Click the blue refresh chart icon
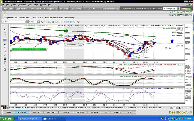The height and width of the screenshot is (121, 194). (71, 22)
